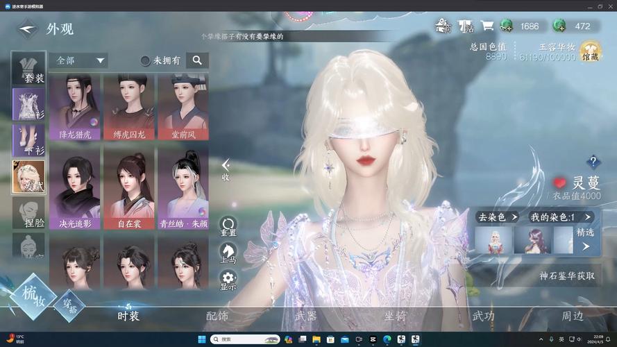Click the 前 house icon at top right
Image resolution: width=617 pixels, height=347 pixels.
(443, 26)
